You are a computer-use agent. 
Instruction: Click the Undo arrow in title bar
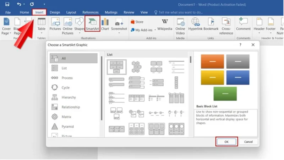[x=18, y=5]
